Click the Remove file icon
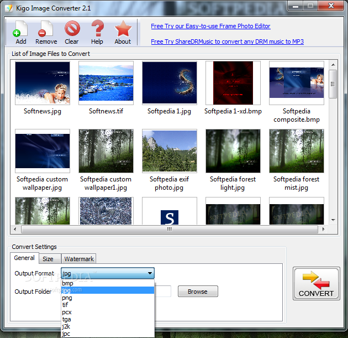The height and width of the screenshot is (338, 348). coord(46,29)
